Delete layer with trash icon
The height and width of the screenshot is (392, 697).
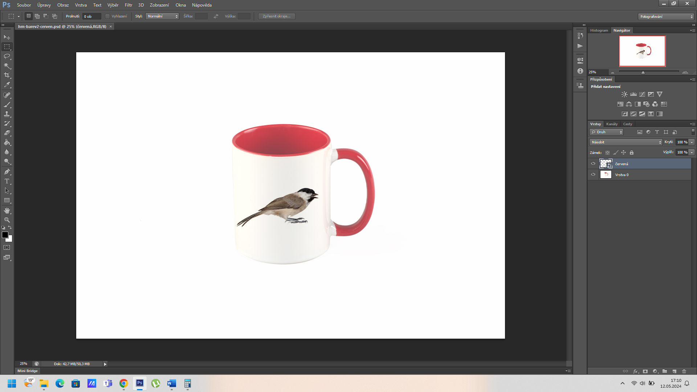coord(684,371)
